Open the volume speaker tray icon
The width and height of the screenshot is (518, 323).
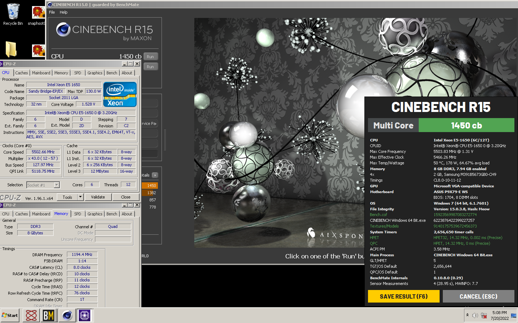[475, 315]
